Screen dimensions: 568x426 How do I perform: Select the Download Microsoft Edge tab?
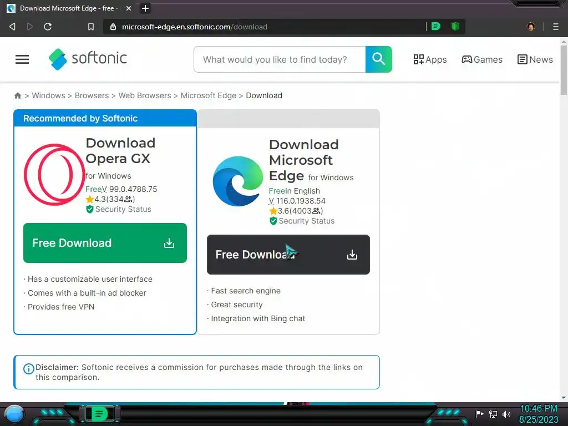point(69,8)
